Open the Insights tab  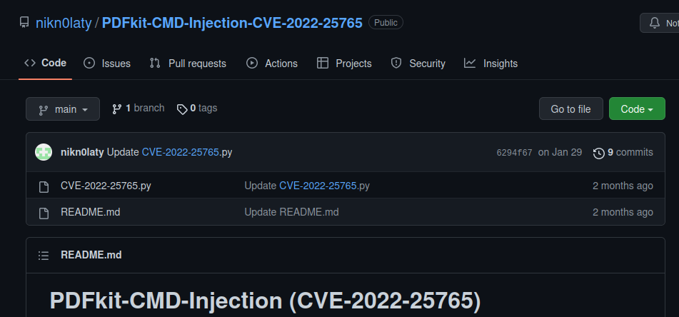pos(491,64)
